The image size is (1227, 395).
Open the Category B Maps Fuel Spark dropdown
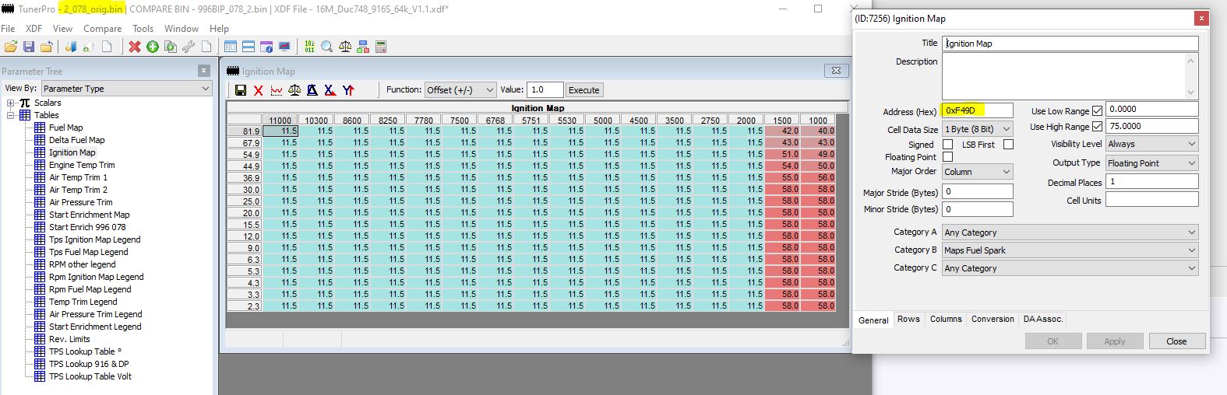click(x=1070, y=250)
